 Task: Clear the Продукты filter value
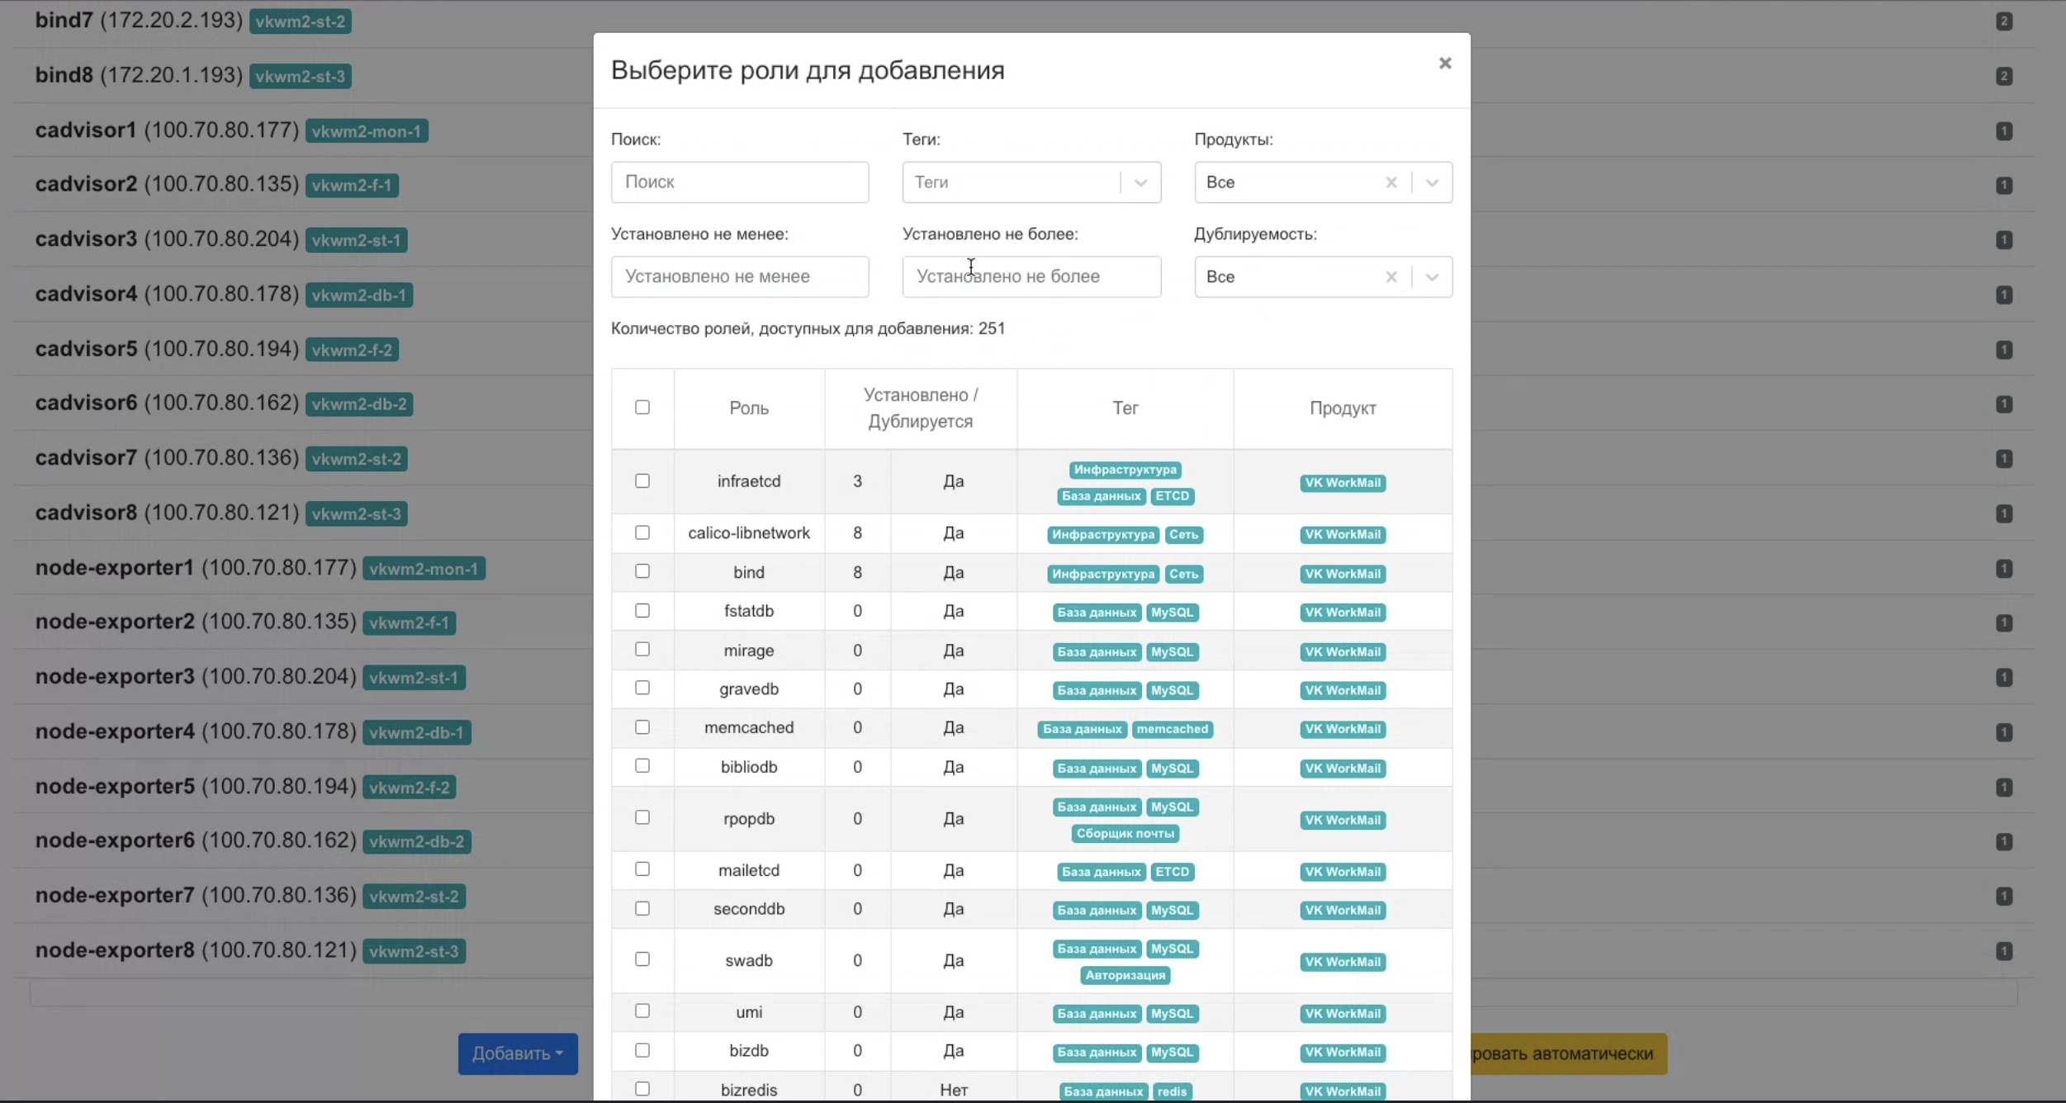[x=1391, y=182]
